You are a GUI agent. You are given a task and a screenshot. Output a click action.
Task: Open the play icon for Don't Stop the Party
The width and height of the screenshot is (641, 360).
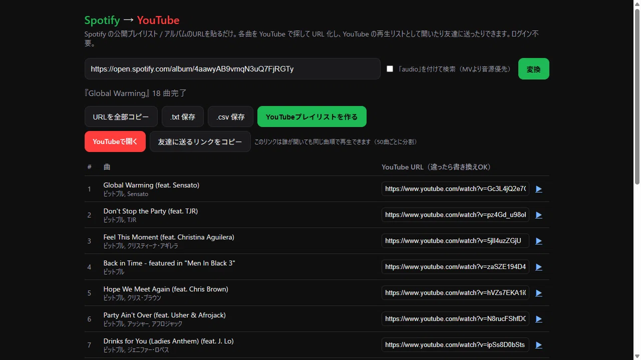[539, 215]
